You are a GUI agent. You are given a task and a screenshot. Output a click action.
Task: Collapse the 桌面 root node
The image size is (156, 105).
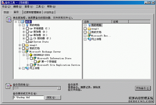(x=16, y=22)
